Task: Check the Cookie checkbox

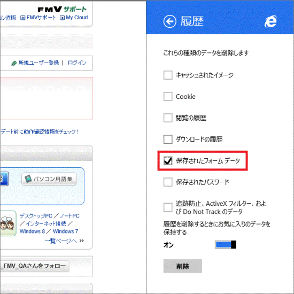Action: pyautogui.click(x=168, y=97)
